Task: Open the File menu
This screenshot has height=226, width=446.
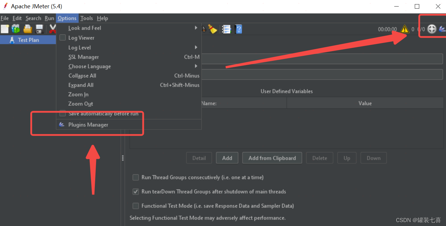Action: click(x=4, y=18)
